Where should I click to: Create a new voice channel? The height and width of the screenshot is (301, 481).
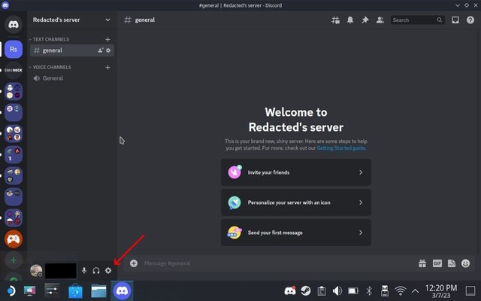[x=107, y=67]
